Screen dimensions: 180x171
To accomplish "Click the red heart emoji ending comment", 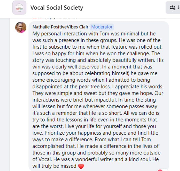I will (81, 166).
